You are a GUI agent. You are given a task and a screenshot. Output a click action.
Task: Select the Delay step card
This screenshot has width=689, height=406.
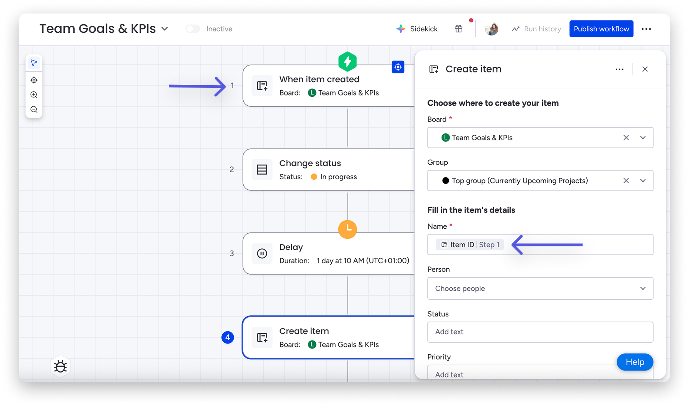(328, 253)
